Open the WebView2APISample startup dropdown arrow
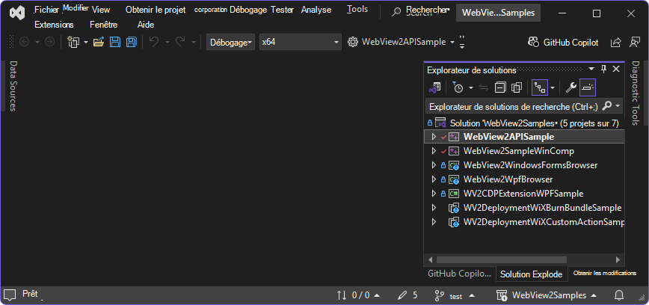The height and width of the screenshot is (305, 649). [x=452, y=42]
